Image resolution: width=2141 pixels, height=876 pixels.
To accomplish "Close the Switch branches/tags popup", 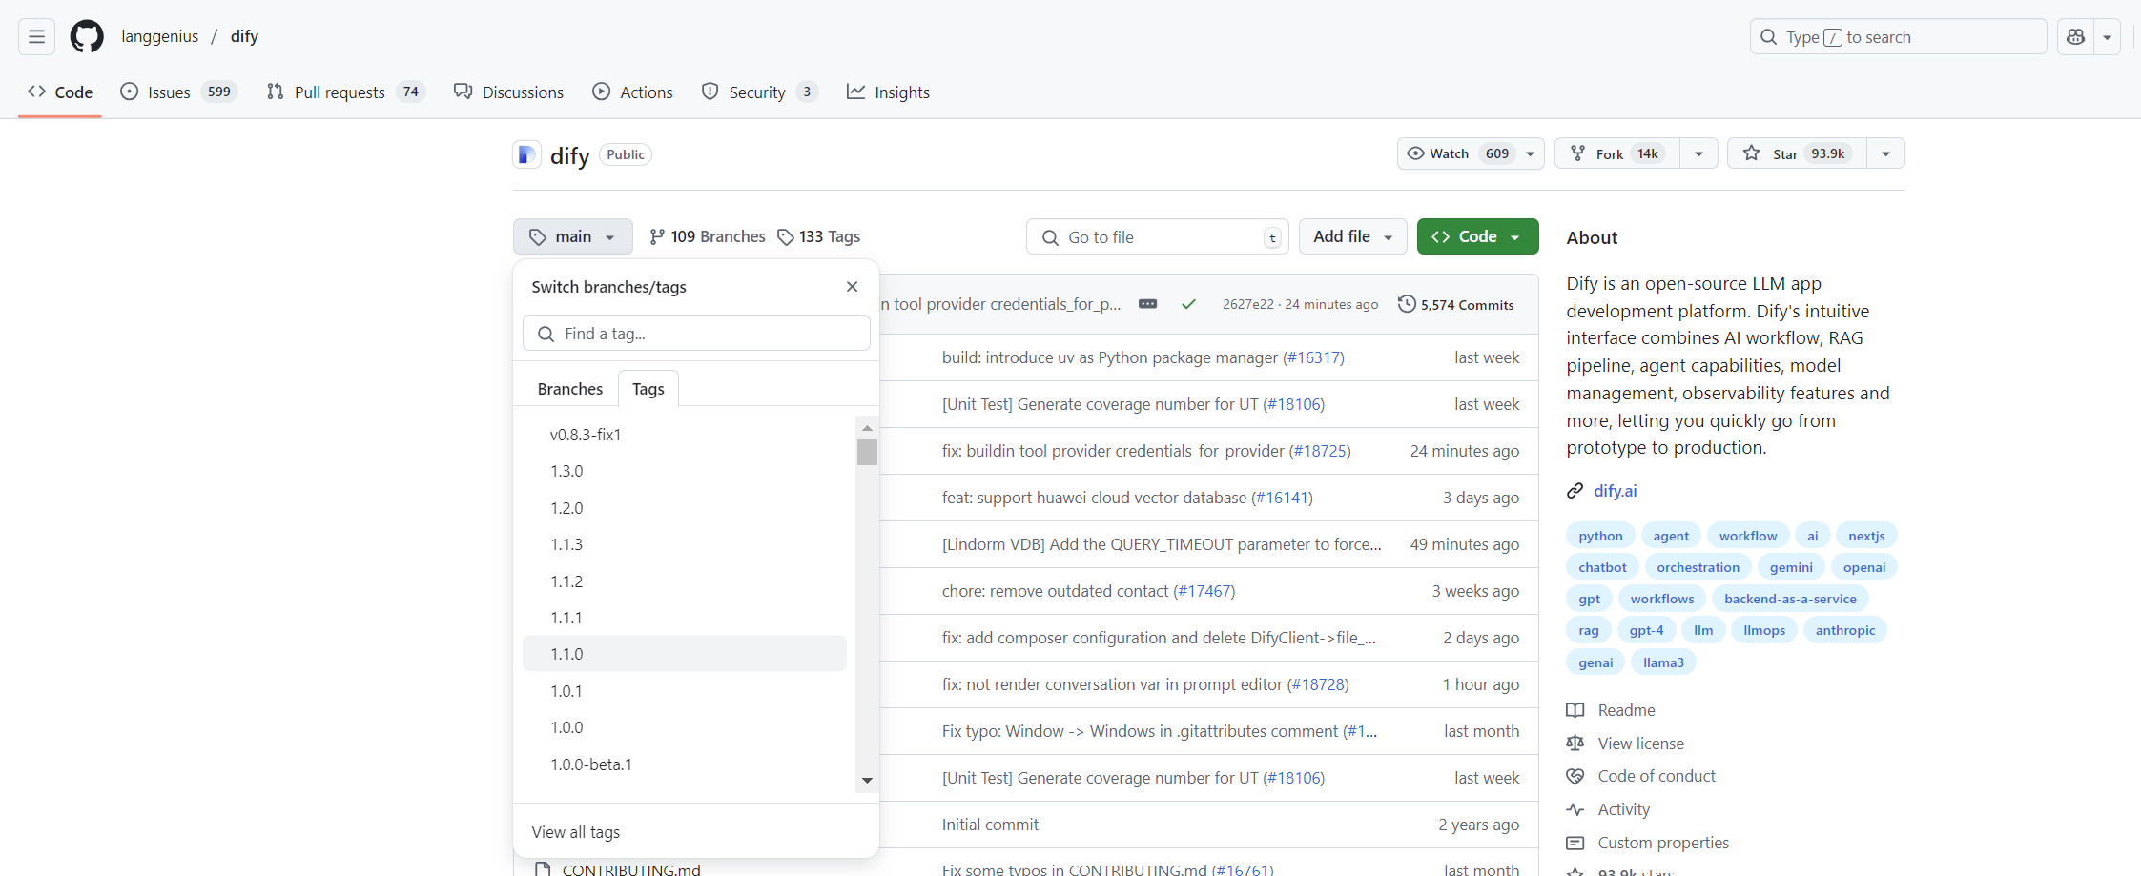I will 852,287.
